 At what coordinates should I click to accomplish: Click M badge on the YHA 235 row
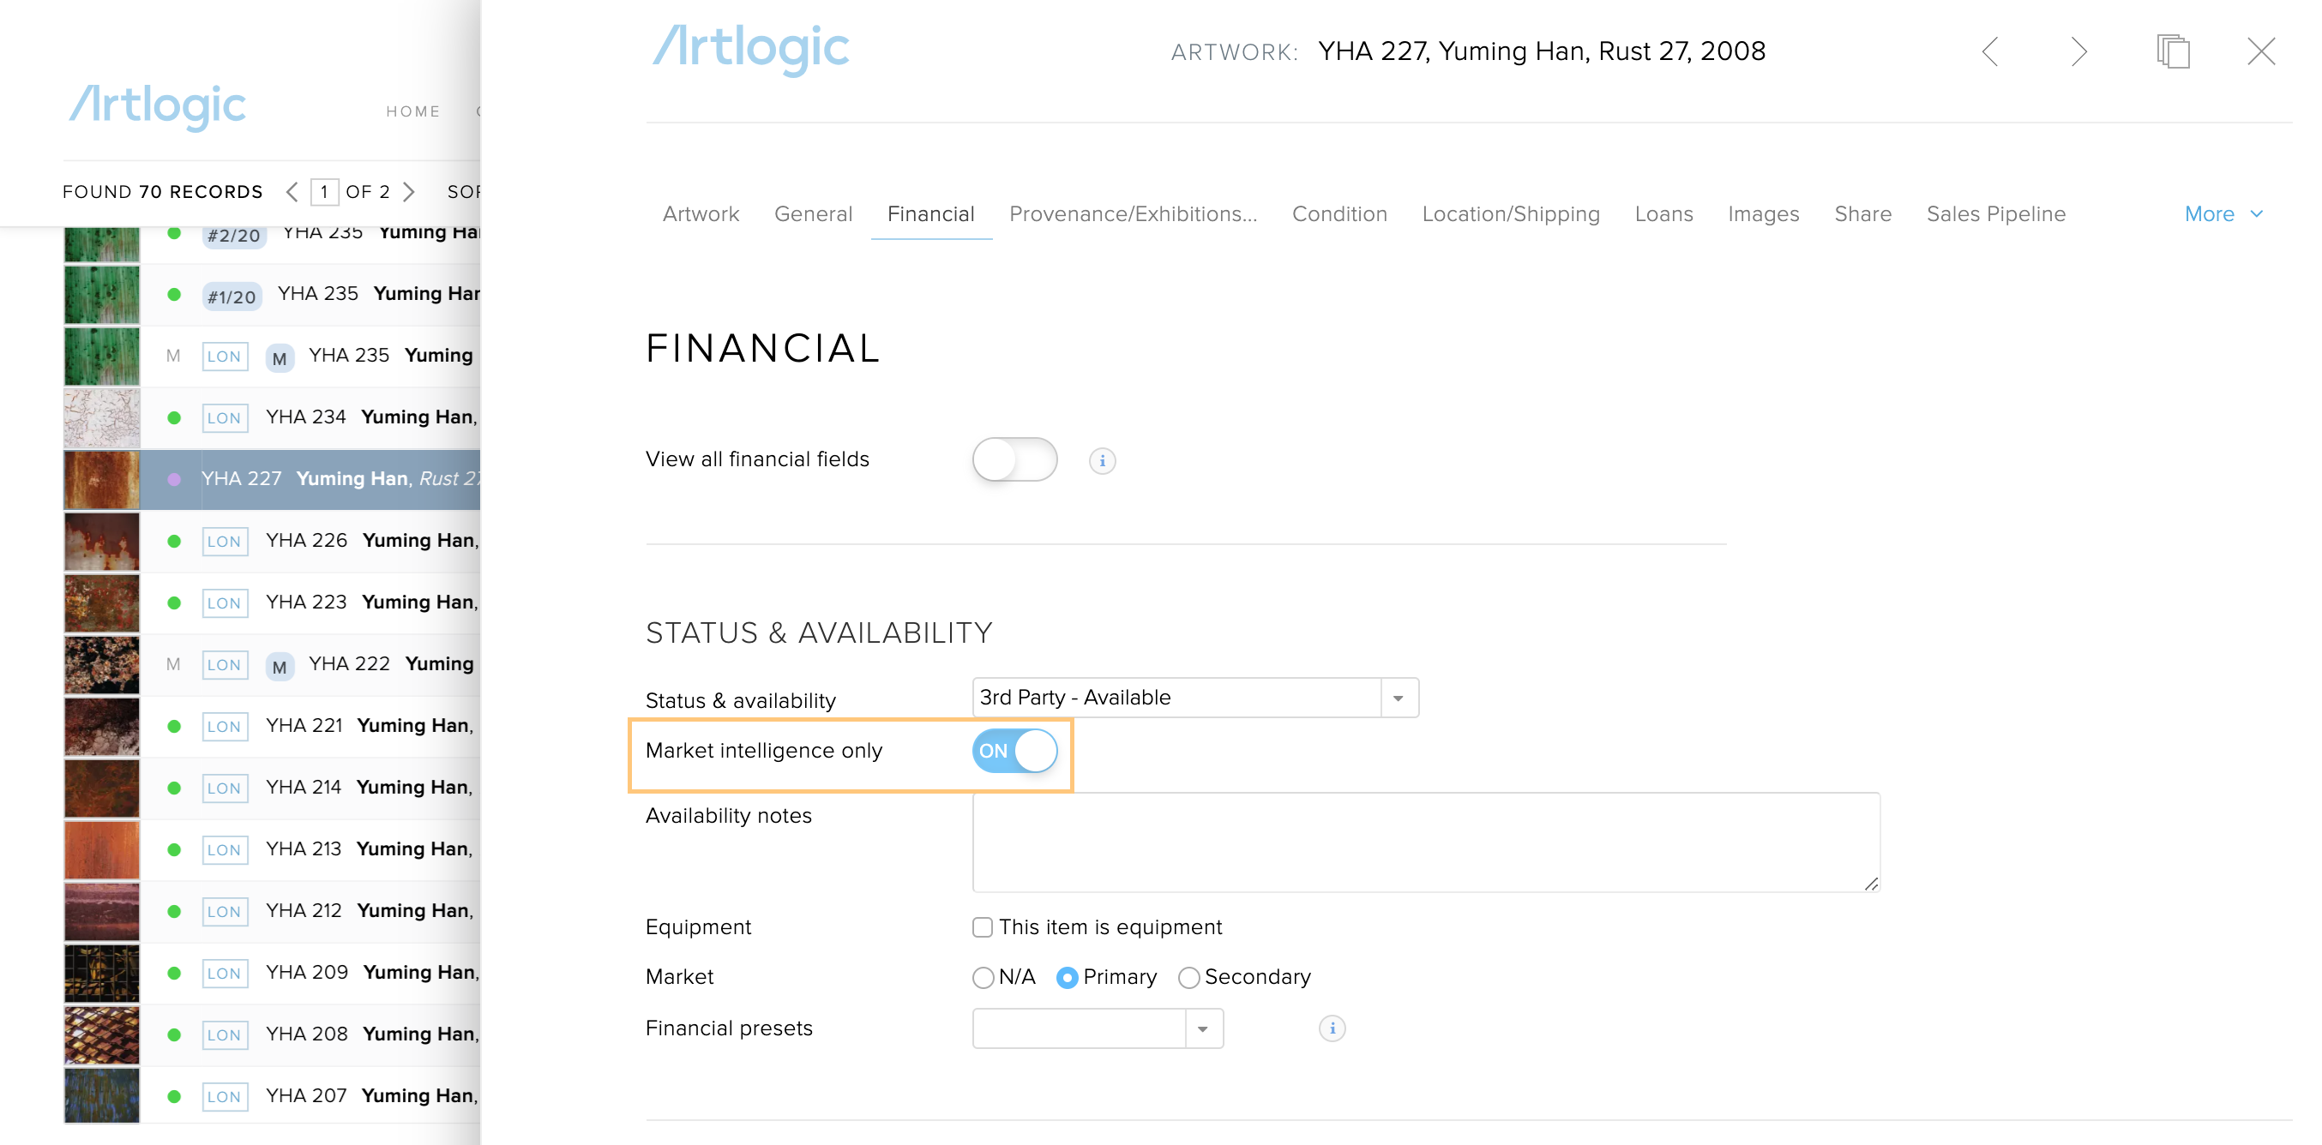point(280,357)
